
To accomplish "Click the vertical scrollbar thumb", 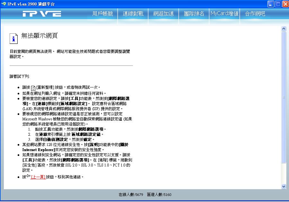I will coord(284,97).
